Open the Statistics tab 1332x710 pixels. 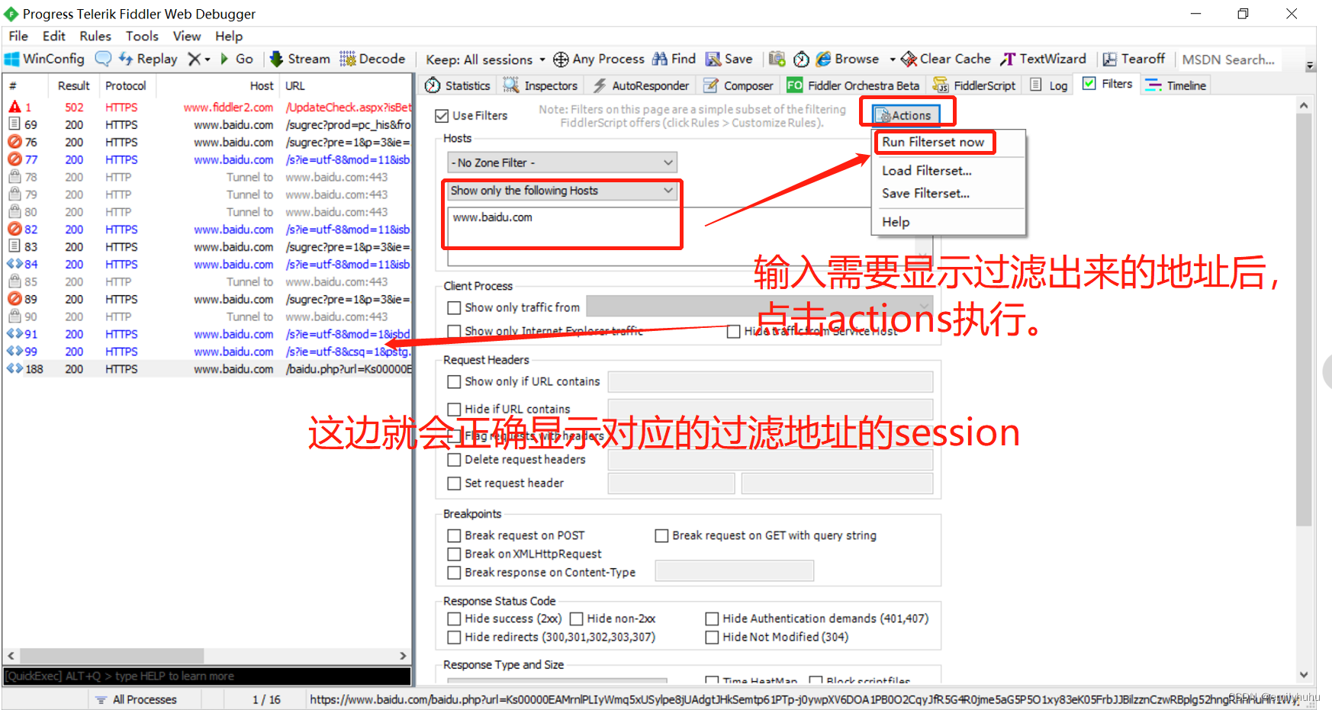coord(458,85)
